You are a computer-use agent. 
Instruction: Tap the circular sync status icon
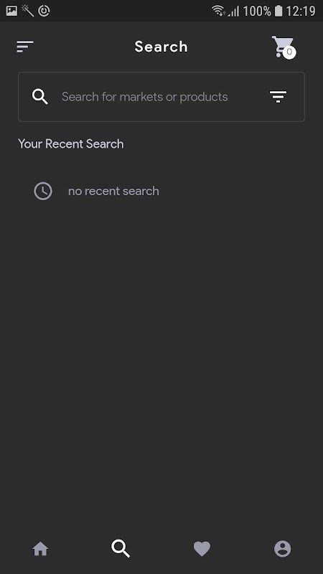click(x=44, y=11)
